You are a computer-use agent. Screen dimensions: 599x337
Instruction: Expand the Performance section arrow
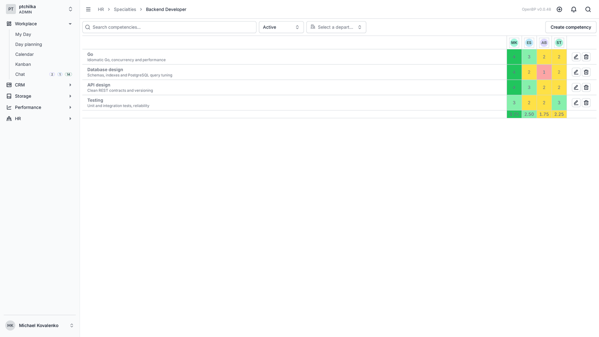(70, 107)
